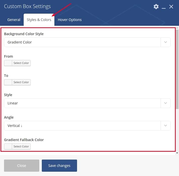Select the Styles & Colors tab
The height and width of the screenshot is (176, 179).
click(39, 20)
